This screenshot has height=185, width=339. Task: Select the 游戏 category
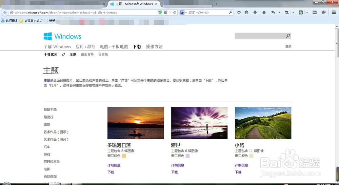[47, 154]
